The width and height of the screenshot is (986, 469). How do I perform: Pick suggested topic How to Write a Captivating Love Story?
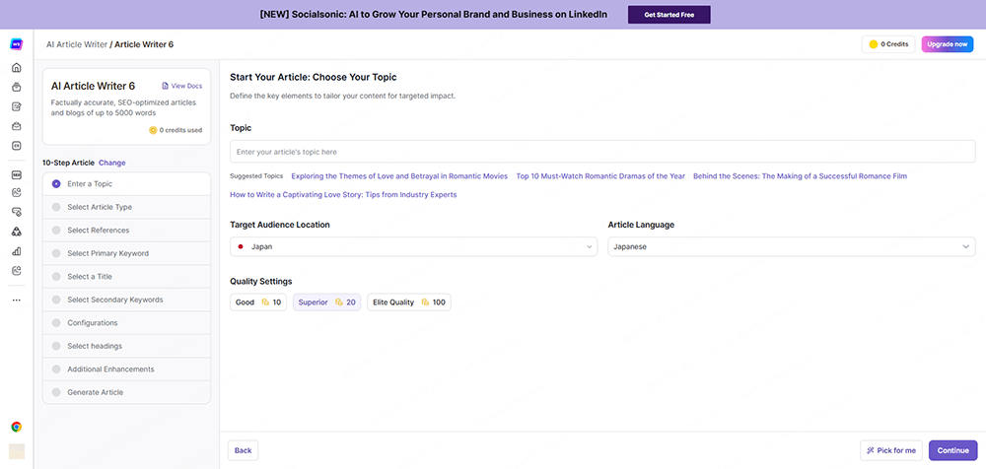(343, 195)
